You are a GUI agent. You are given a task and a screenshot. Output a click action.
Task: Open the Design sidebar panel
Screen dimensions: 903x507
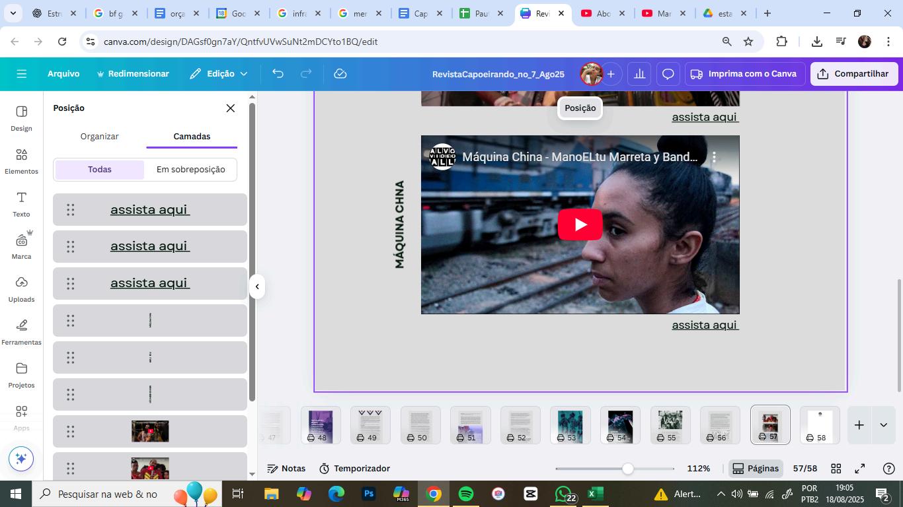[x=21, y=118]
